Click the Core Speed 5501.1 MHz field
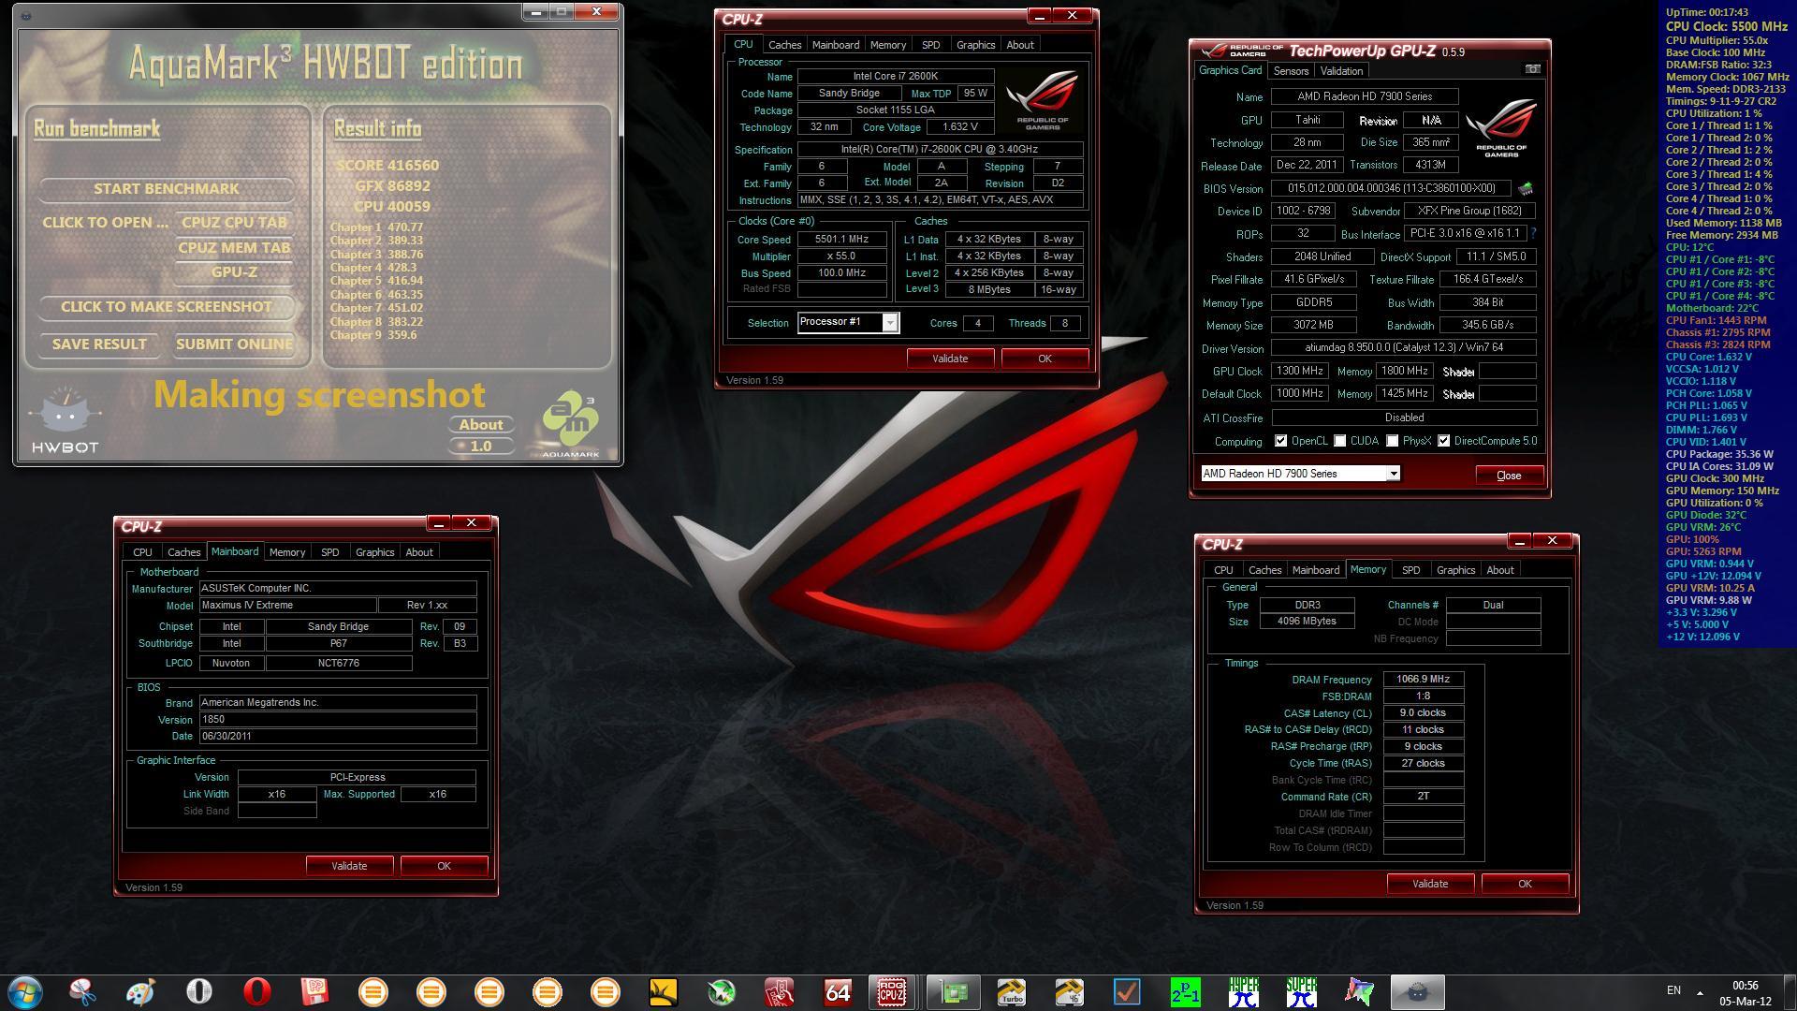This screenshot has width=1797, height=1011. pos(841,240)
